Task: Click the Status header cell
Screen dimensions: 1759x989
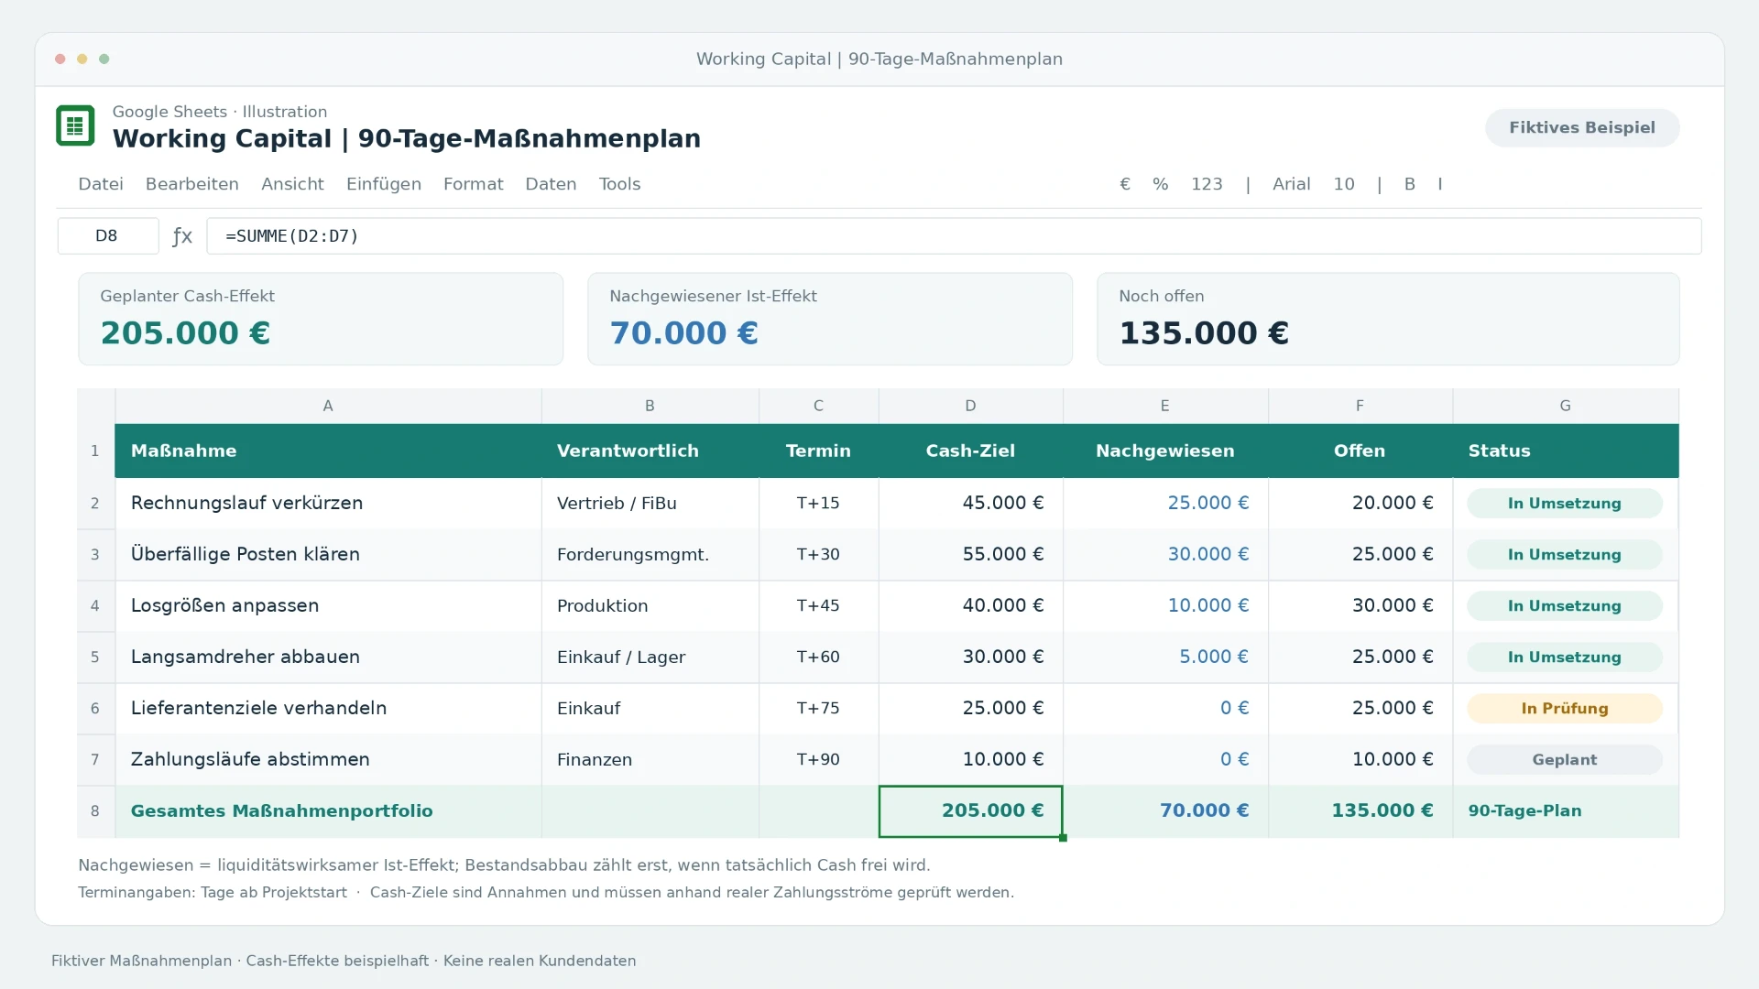Action: 1565,451
